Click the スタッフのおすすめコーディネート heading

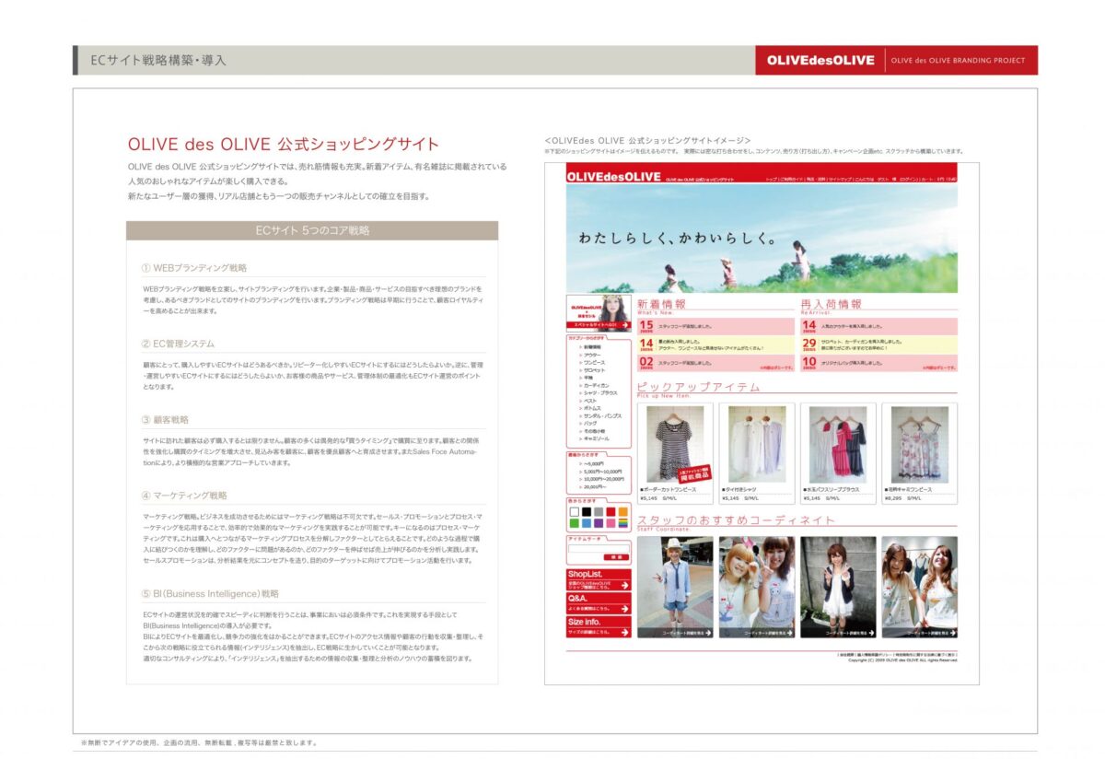[x=737, y=520]
